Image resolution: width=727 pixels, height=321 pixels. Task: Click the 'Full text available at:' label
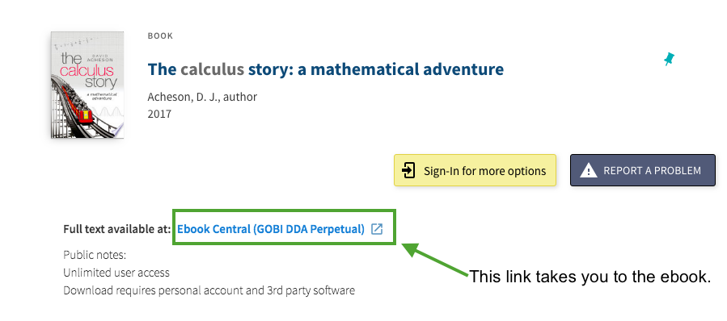pyautogui.click(x=117, y=229)
